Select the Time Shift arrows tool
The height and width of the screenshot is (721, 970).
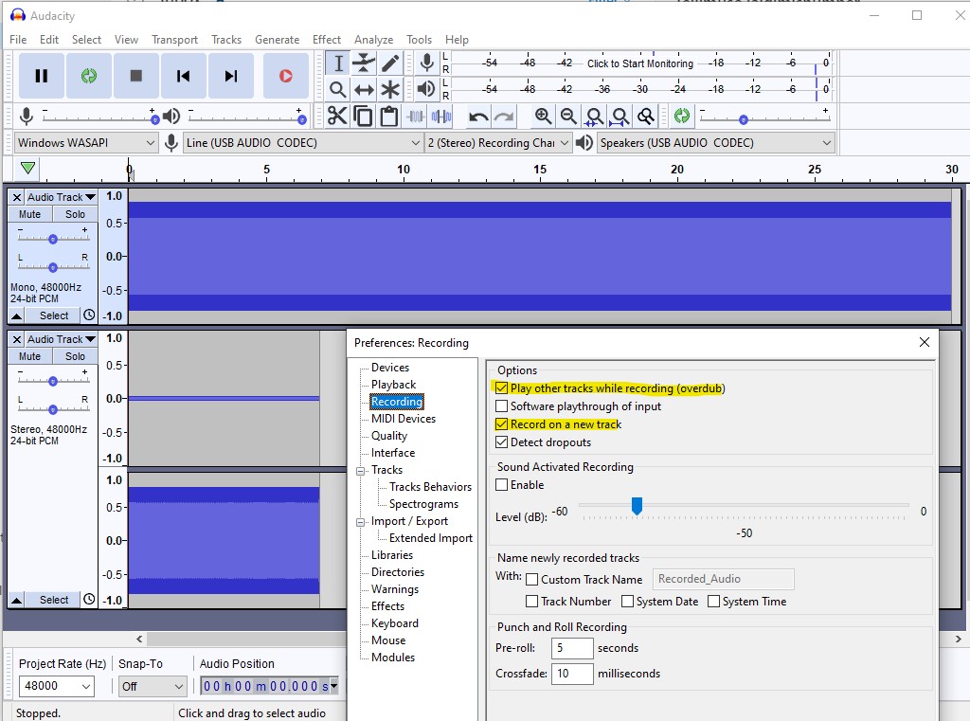[x=364, y=89]
